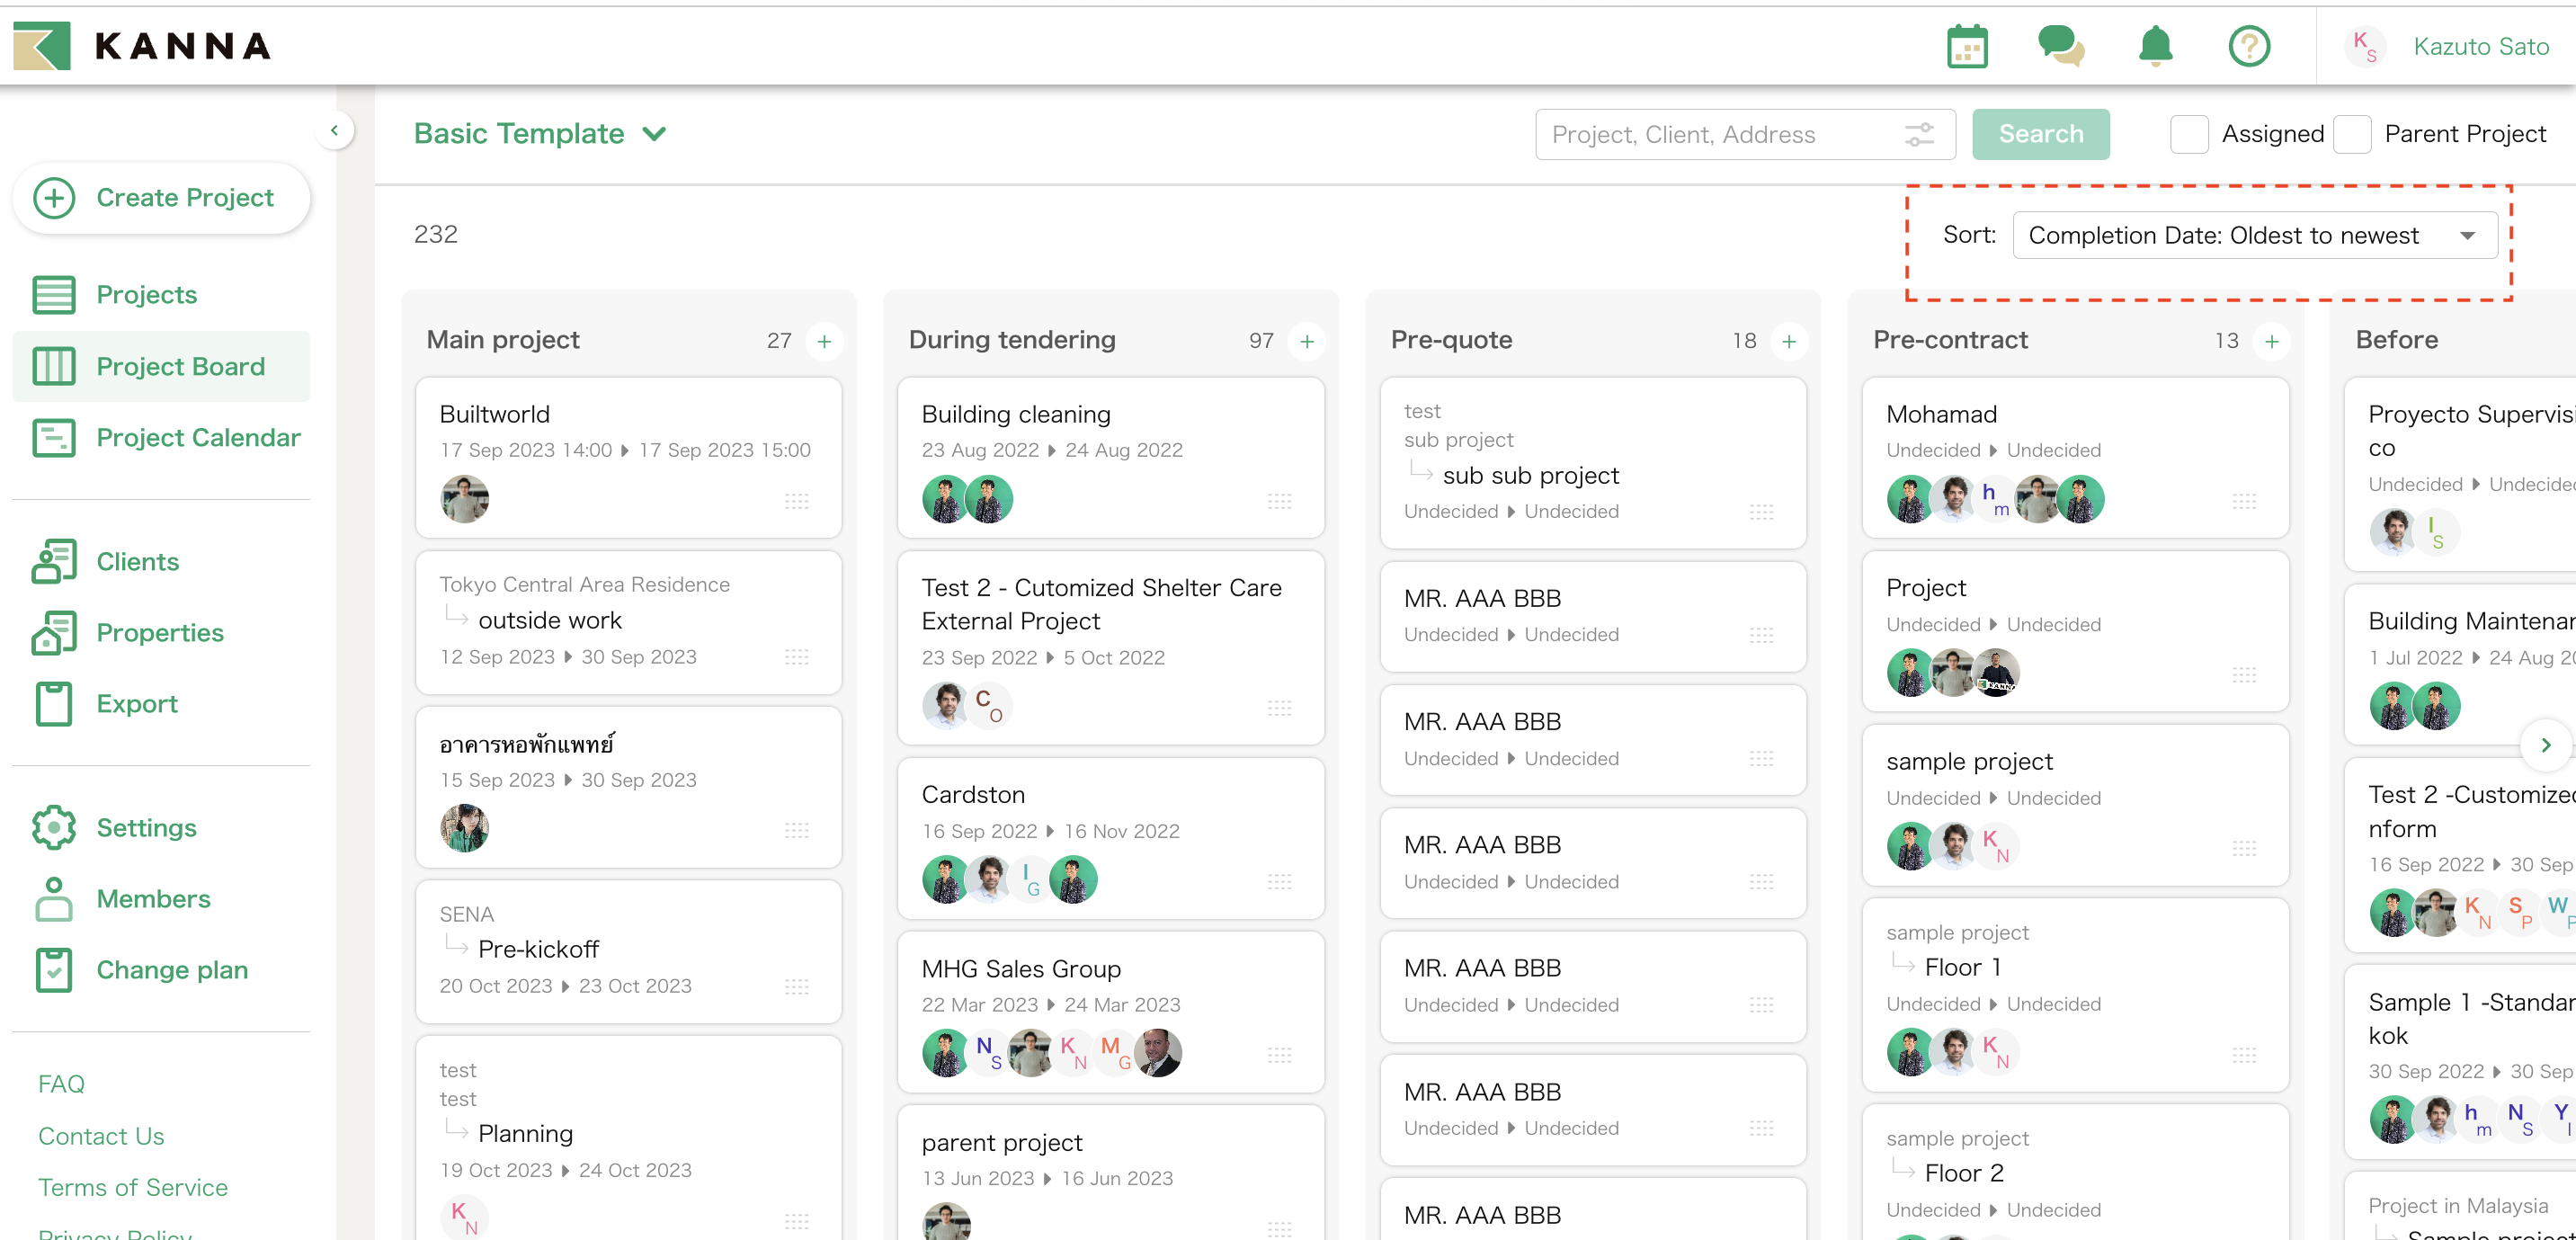Open Clients in sidebar menu

(137, 561)
